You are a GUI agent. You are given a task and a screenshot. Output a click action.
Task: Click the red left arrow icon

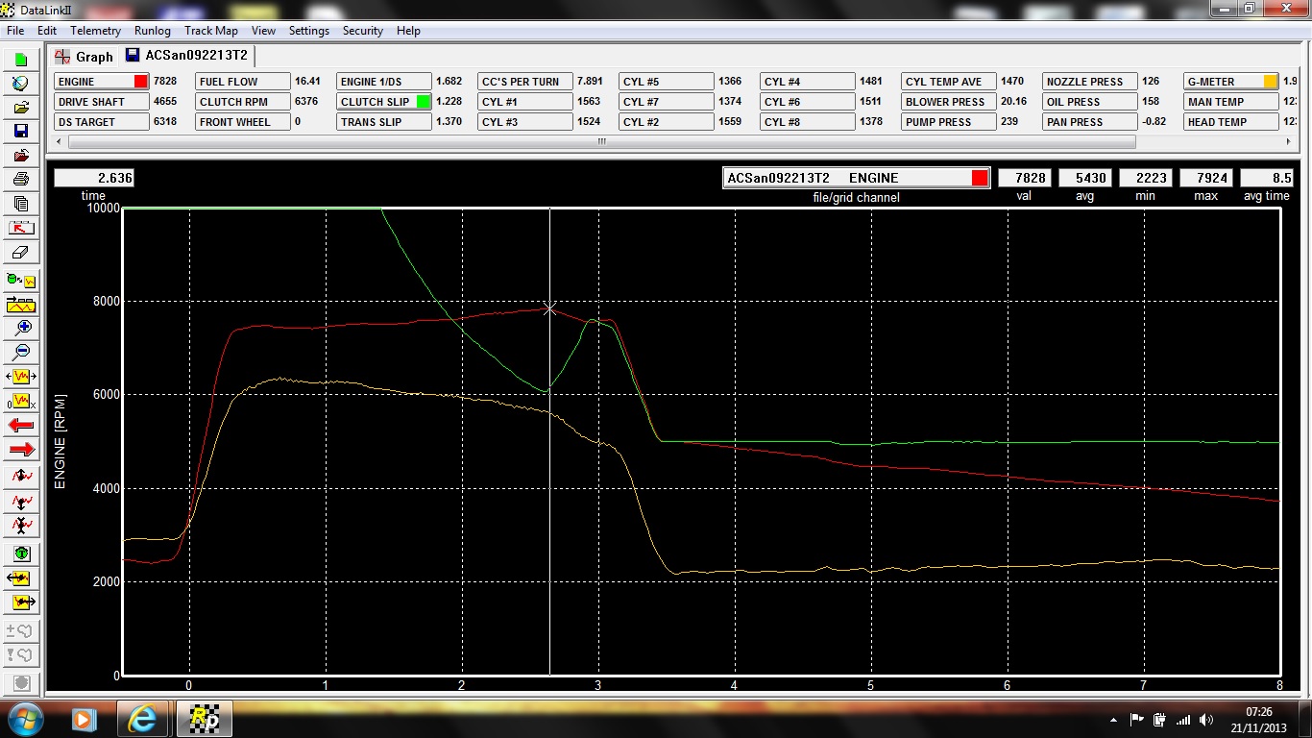pyautogui.click(x=21, y=425)
